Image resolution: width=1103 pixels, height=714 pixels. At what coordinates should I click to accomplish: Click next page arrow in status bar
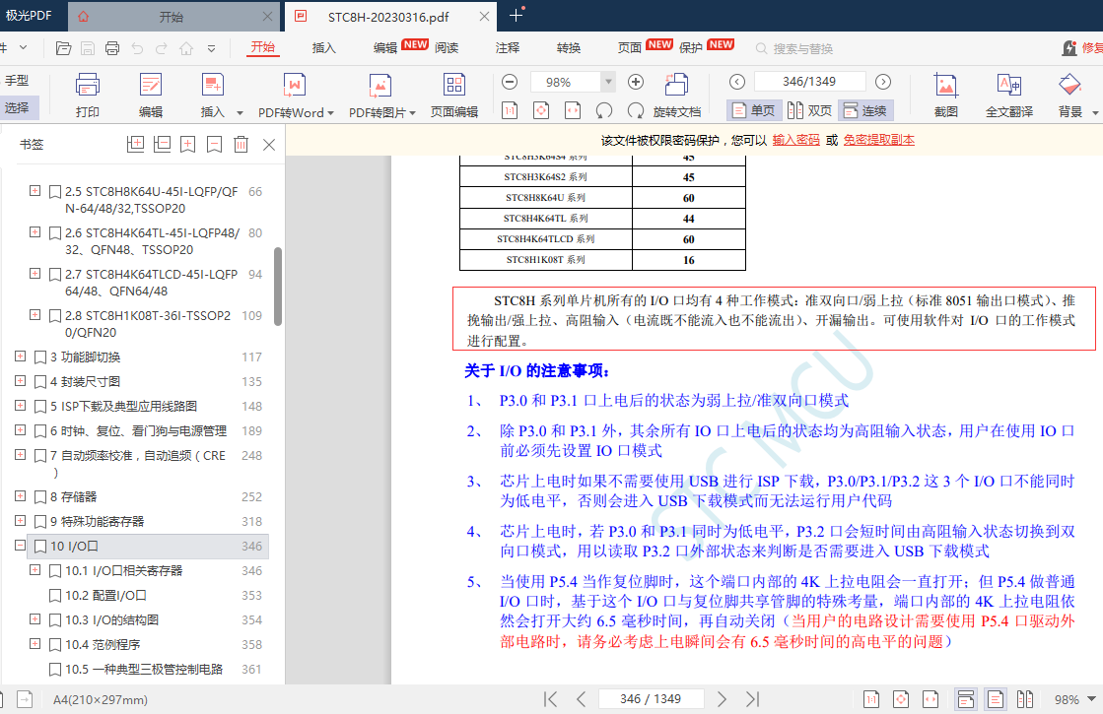[x=722, y=699]
